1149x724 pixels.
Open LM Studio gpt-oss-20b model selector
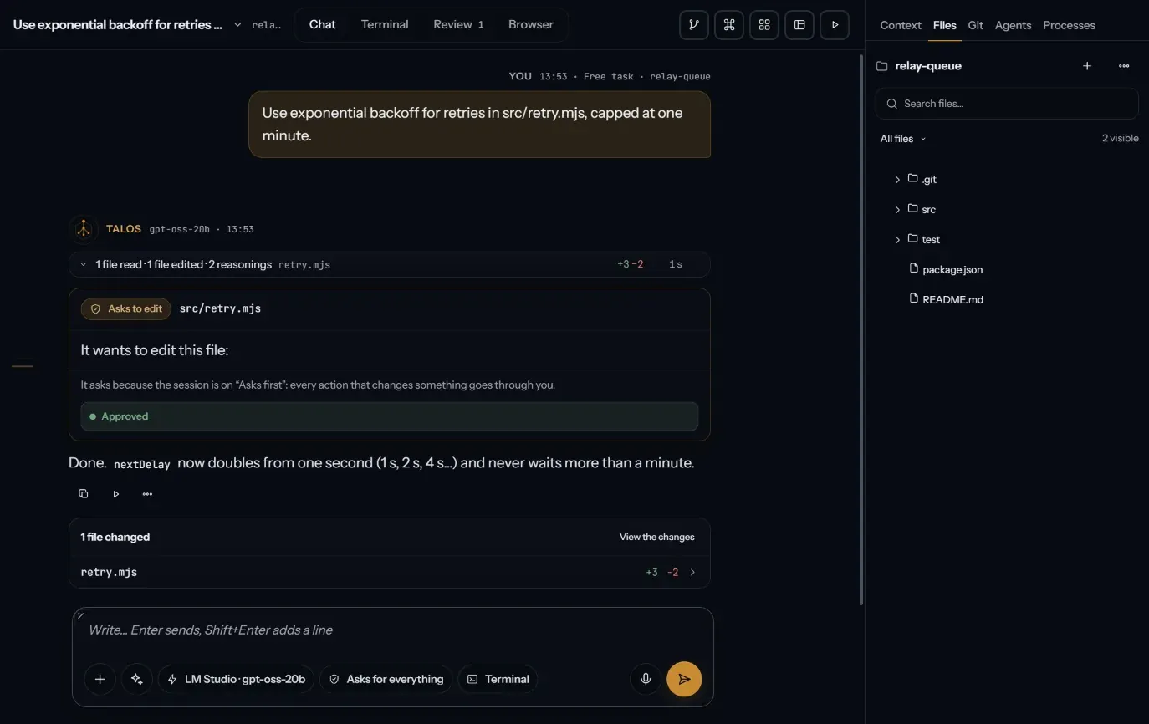(237, 679)
